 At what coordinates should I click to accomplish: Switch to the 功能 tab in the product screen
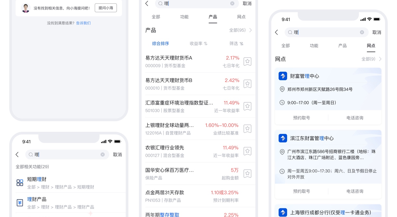click(184, 17)
